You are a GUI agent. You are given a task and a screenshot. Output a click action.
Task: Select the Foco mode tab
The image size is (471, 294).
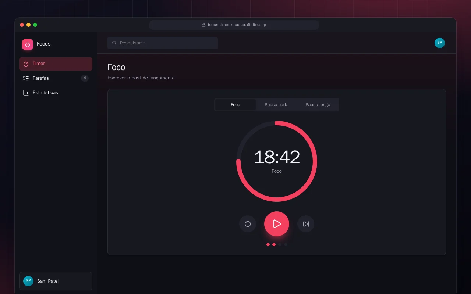235,105
